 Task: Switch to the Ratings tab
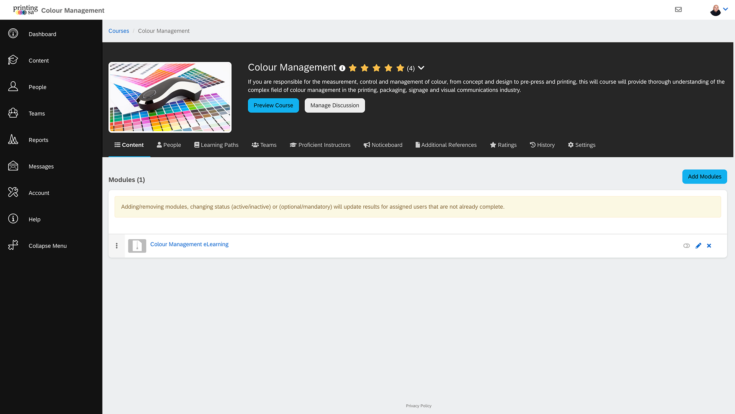point(503,145)
